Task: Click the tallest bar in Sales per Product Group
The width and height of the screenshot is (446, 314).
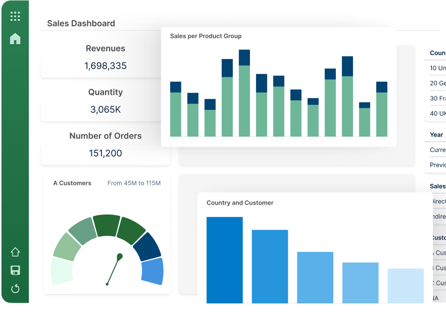Action: pyautogui.click(x=244, y=93)
